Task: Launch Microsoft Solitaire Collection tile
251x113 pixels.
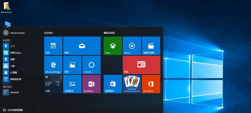Action: 132,84
